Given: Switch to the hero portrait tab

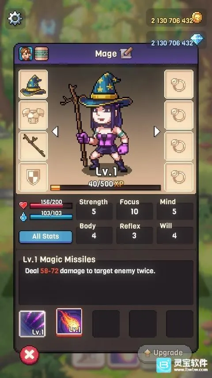Looking at the screenshot, I should 26,53.
